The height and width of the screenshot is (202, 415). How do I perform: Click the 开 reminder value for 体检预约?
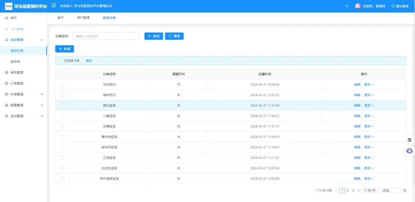click(x=178, y=84)
